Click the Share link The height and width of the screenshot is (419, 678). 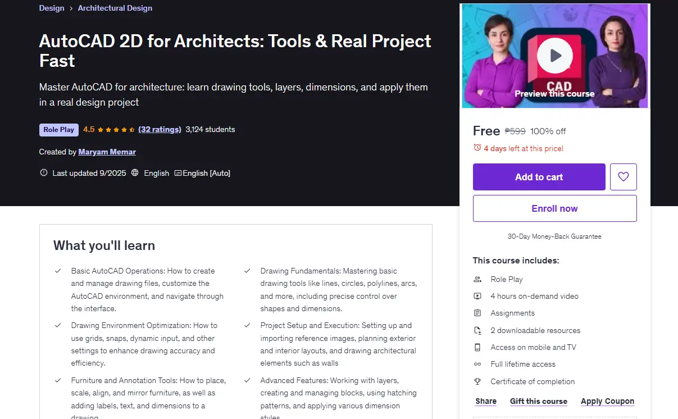click(486, 401)
